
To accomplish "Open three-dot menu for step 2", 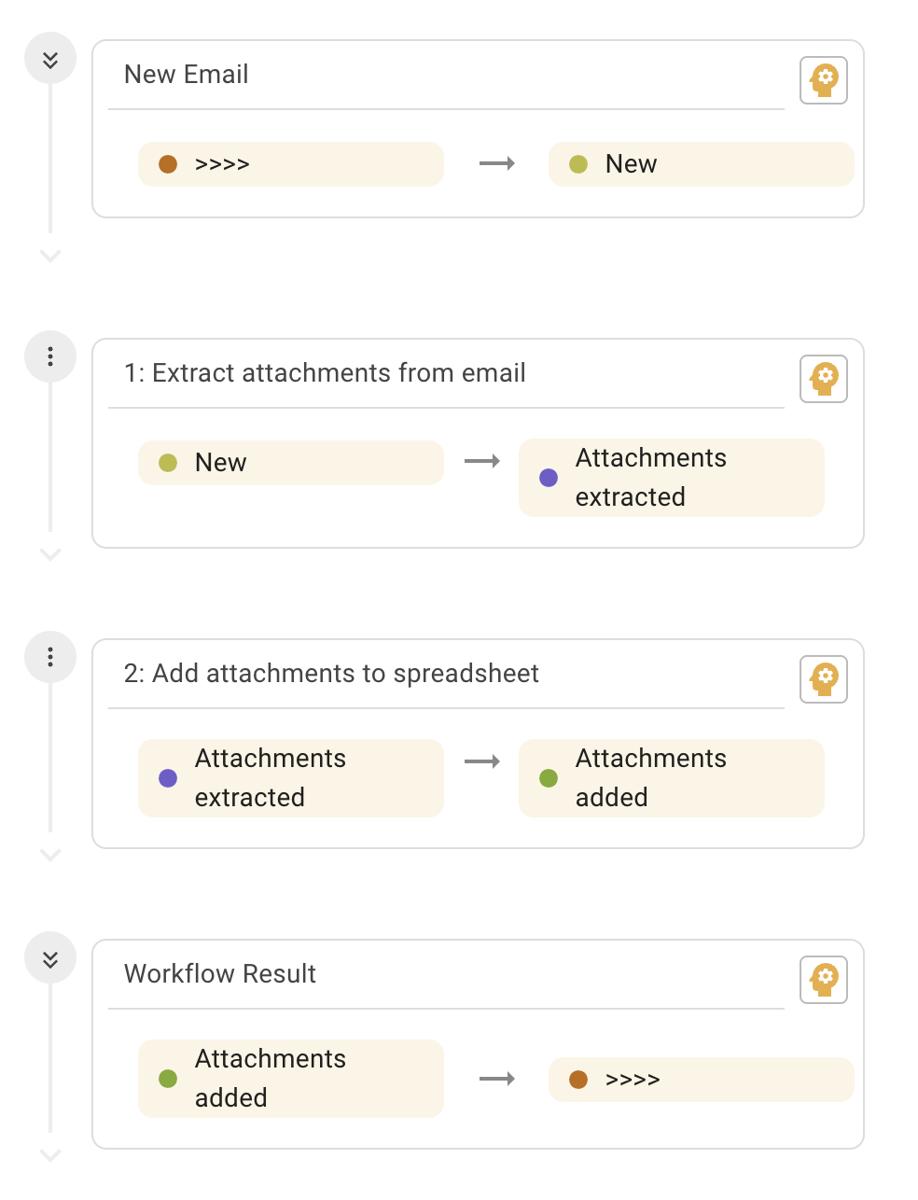I will coord(50,657).
